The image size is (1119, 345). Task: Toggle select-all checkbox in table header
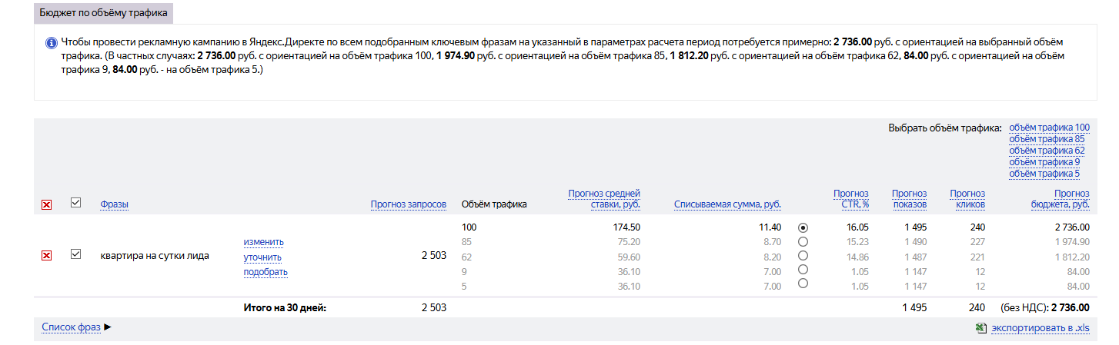[x=75, y=203]
